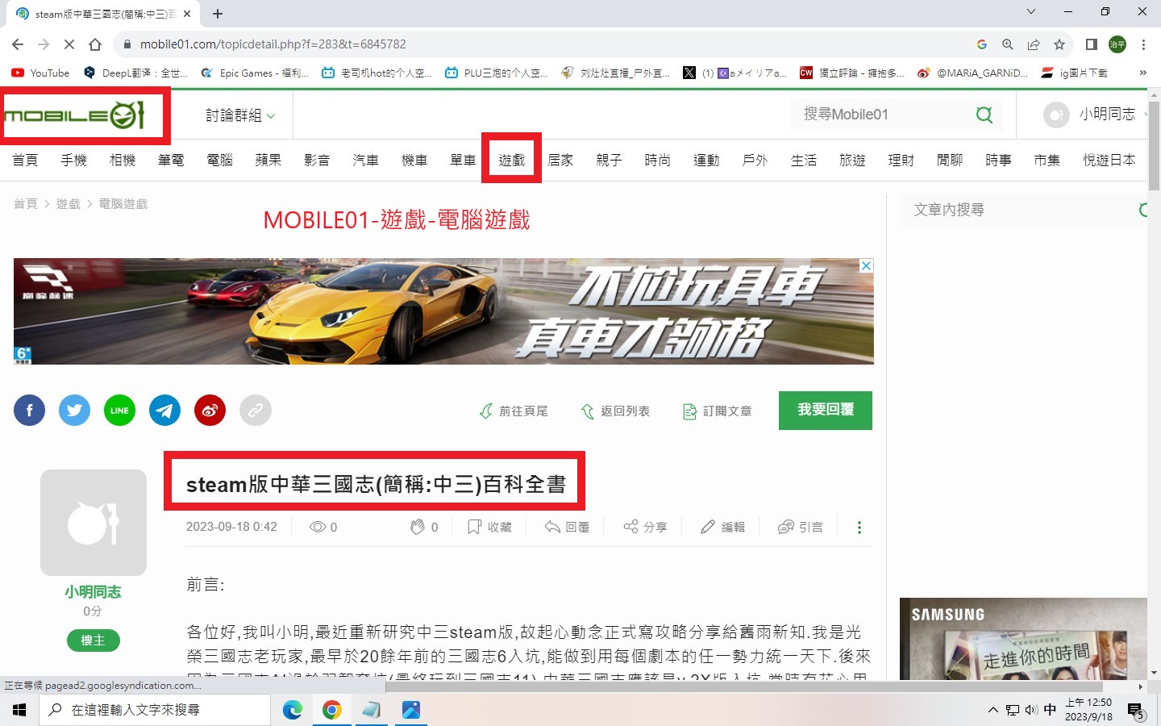This screenshot has height=726, width=1161.
Task: Open Chrome from taskbar
Action: [x=331, y=710]
